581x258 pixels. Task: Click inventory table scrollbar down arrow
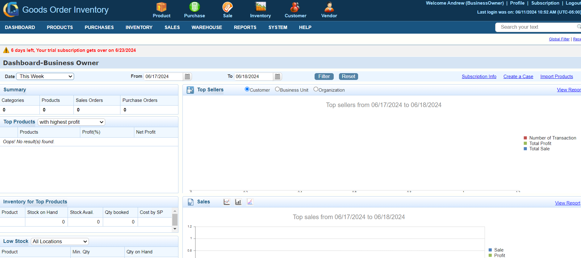coord(175,229)
